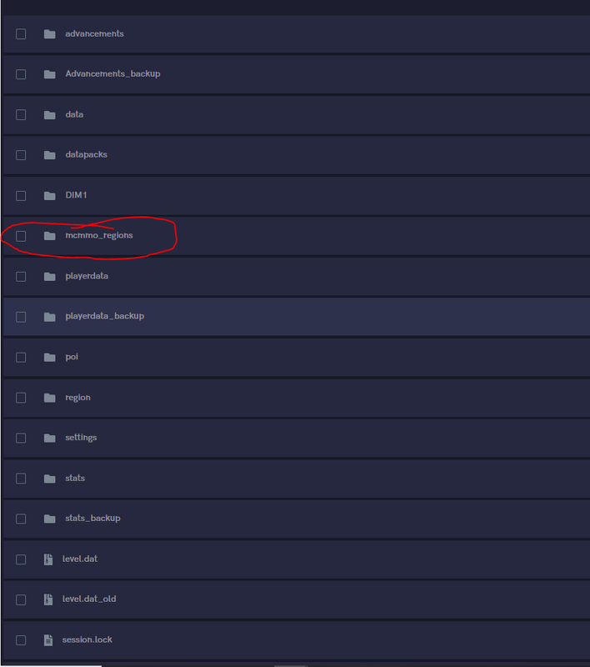Image resolution: width=590 pixels, height=667 pixels.
Task: Tick the checkbox for playerdata folder
Action: (21, 277)
